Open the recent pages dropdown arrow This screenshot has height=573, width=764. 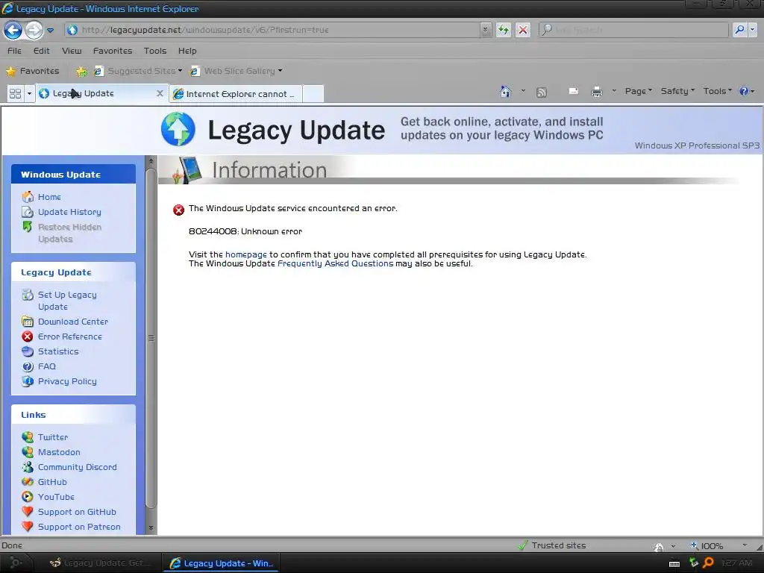coord(50,30)
